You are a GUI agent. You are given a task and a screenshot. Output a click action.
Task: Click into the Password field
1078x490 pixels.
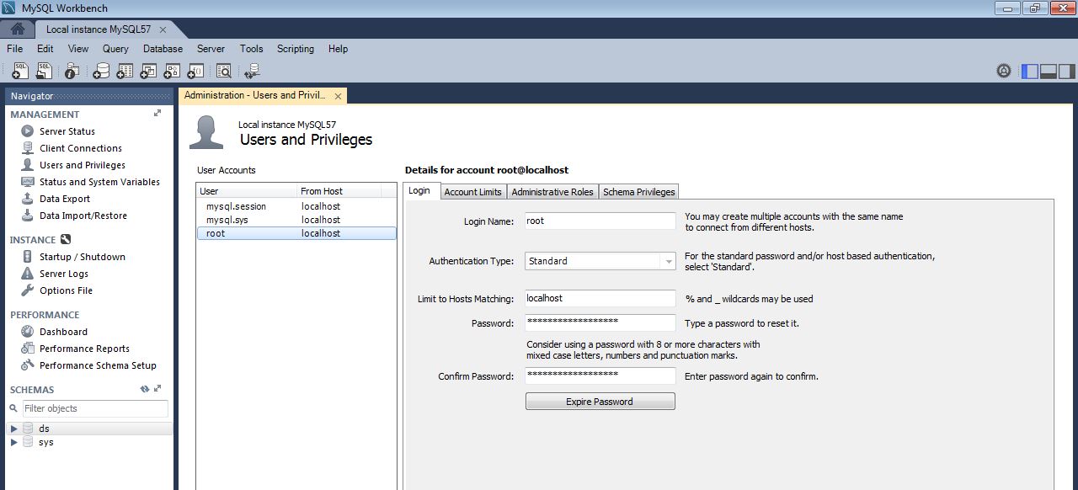(x=600, y=322)
